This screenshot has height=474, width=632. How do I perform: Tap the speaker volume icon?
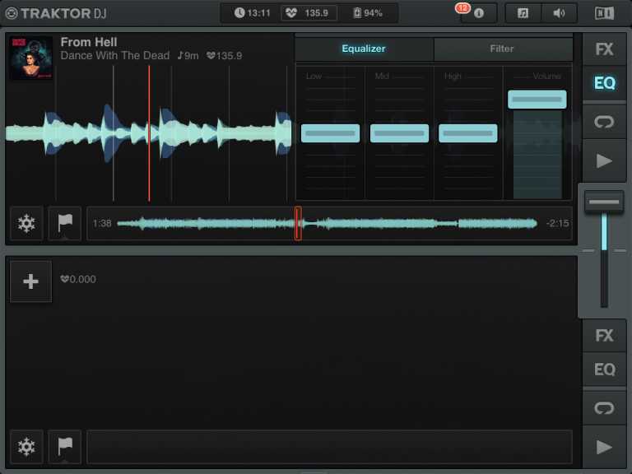coord(559,13)
